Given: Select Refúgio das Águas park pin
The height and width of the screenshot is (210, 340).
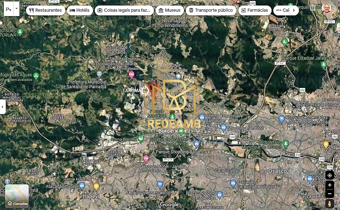Looking at the screenshot, I should tap(36, 76).
